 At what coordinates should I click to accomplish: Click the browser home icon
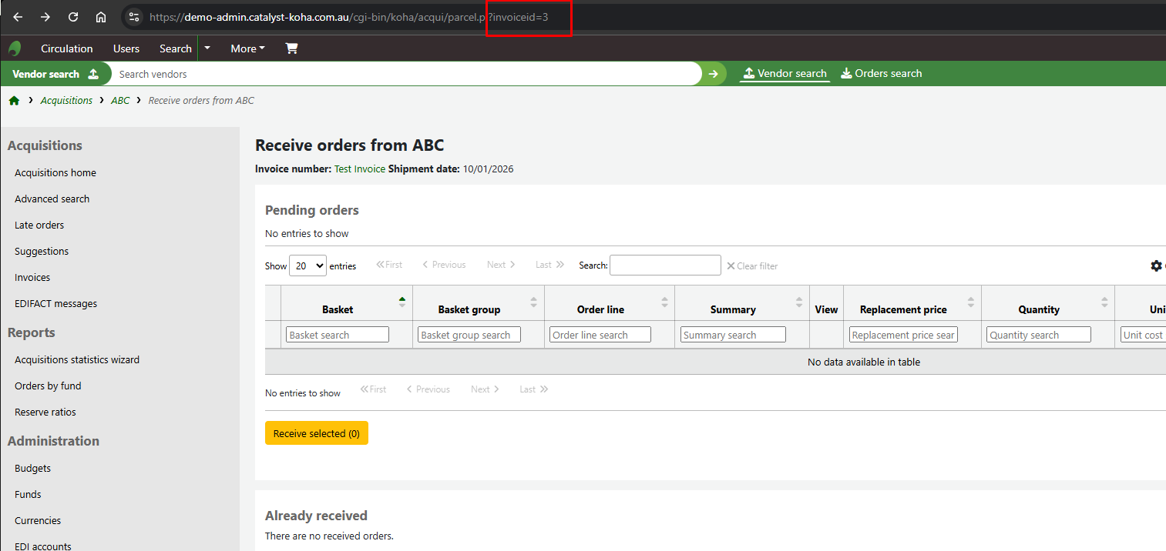pos(101,17)
